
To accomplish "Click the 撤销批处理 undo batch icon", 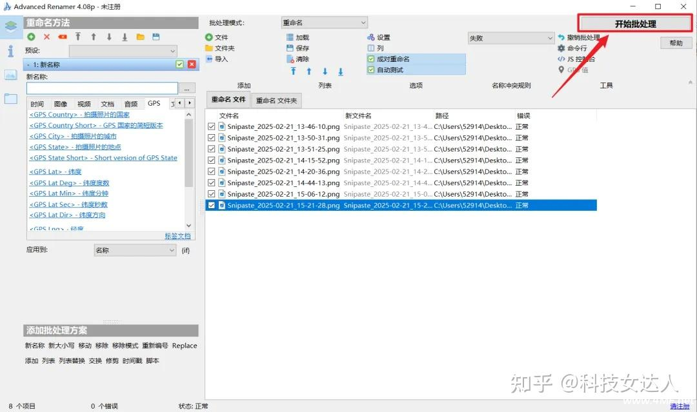I will coord(561,37).
